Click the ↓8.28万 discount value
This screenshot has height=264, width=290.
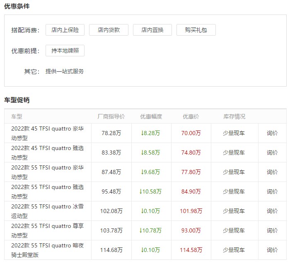150,133
